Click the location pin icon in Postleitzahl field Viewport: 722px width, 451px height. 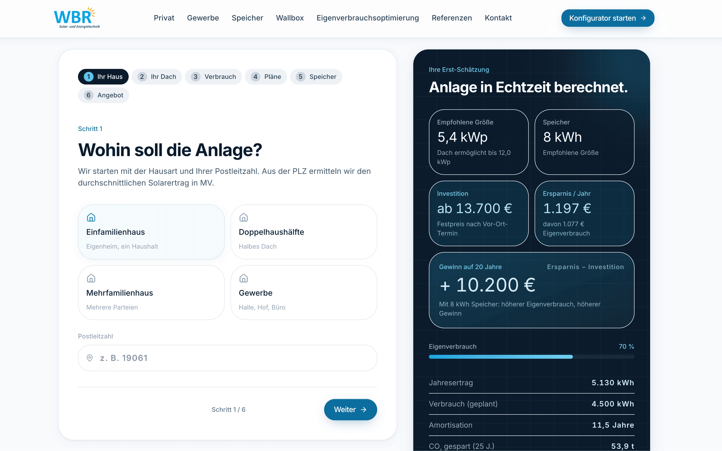[89, 358]
